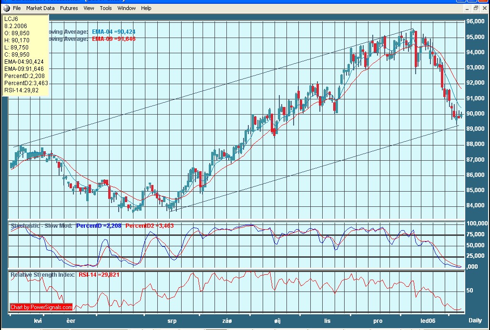490x330 pixels.
Task: Click PercentD:2,208 in the info box
Action: pyautogui.click(x=24, y=76)
